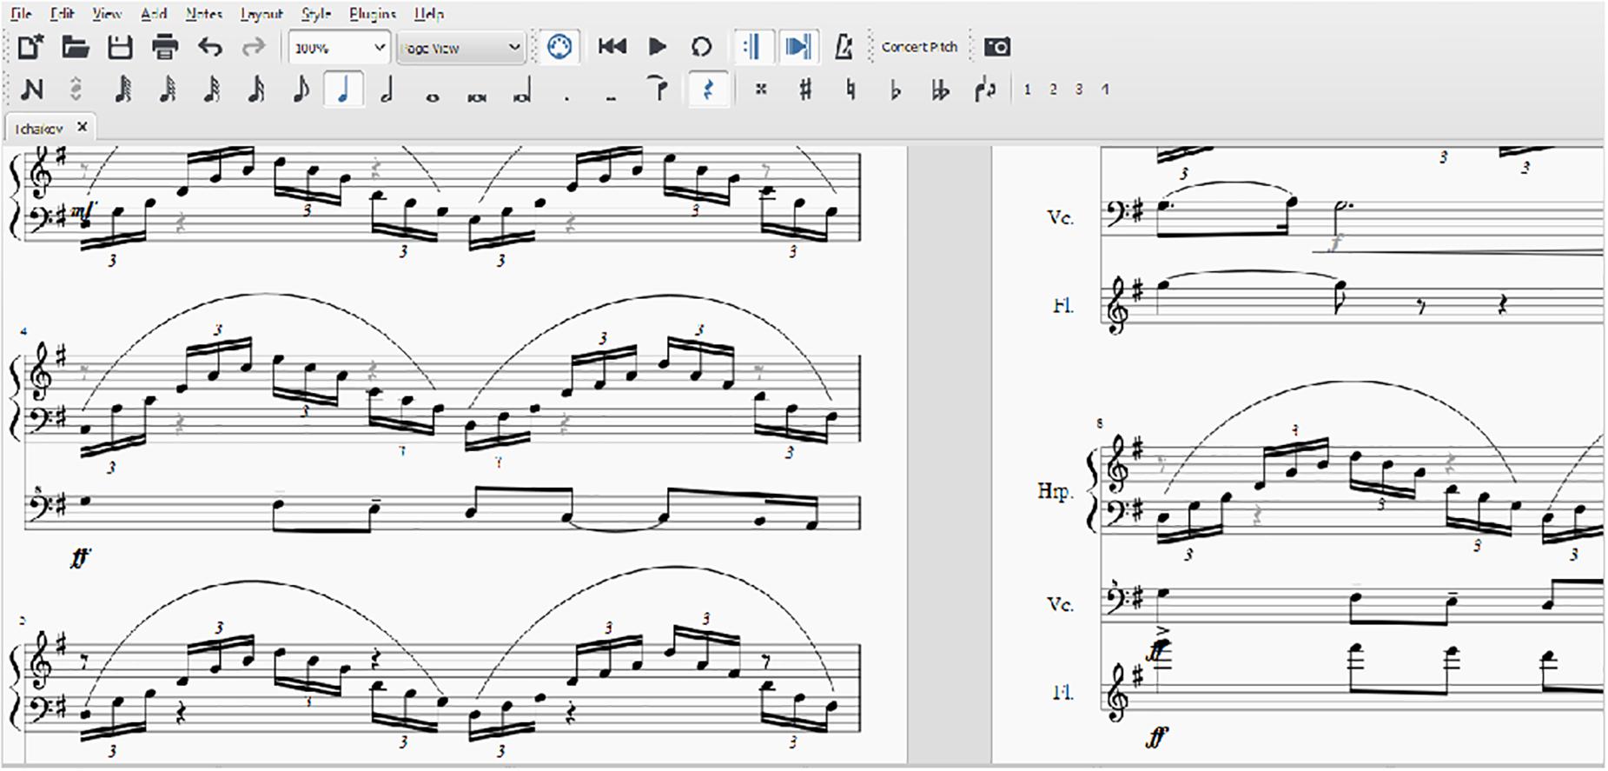Image resolution: width=1608 pixels, height=771 pixels.
Task: Toggle play repeats
Action: 752,47
